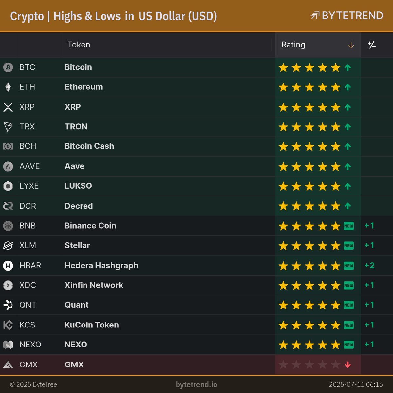
Task: Click the Bitcoin coin icon
Action: click(x=8, y=67)
